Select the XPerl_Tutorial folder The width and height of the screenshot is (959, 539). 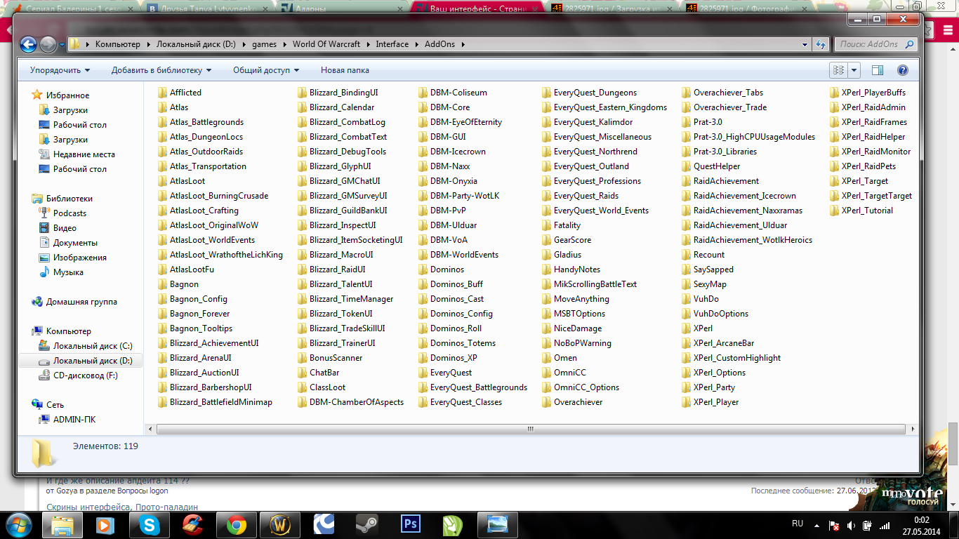(x=861, y=211)
